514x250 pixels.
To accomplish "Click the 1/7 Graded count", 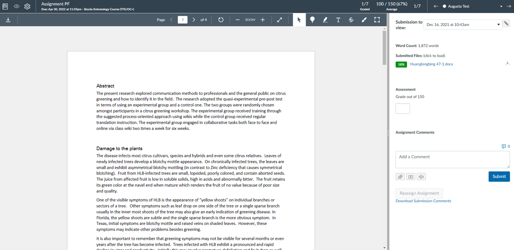I will 365,6.
